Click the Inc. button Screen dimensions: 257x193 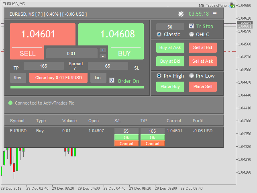(x=98, y=78)
